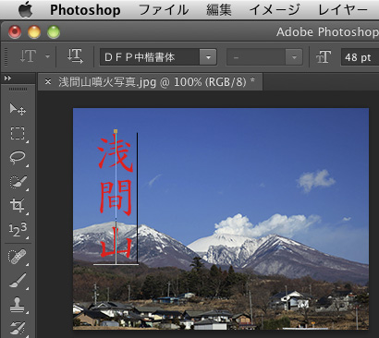Select the Move tool
The width and height of the screenshot is (379, 338).
point(18,109)
